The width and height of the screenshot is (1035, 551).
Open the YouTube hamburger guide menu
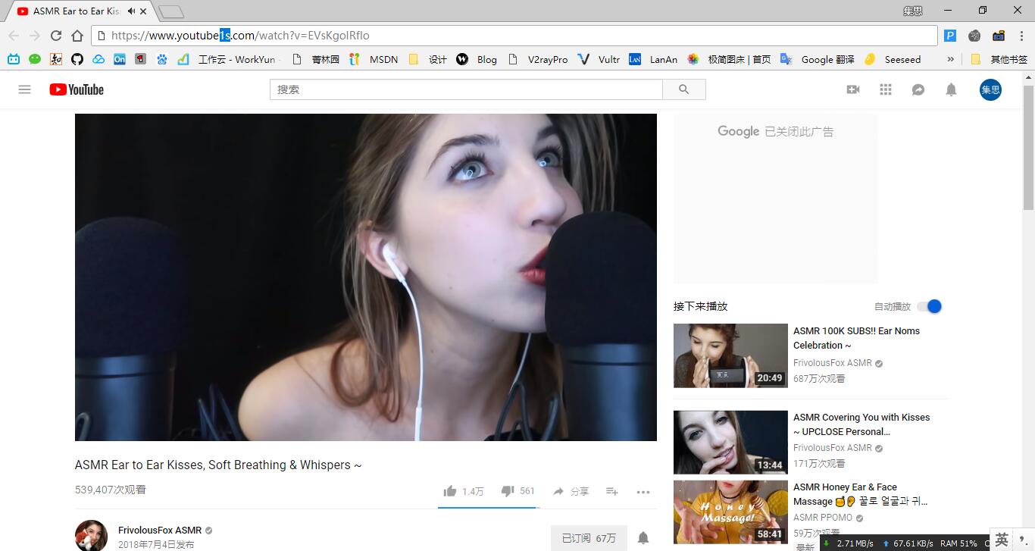24,89
